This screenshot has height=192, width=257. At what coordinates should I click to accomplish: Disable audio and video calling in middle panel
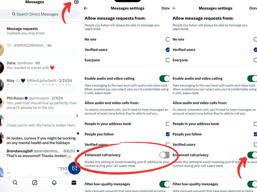click(164, 78)
